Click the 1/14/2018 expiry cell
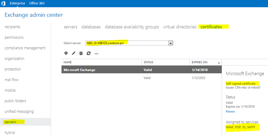268x136 pixels. tap(200, 70)
